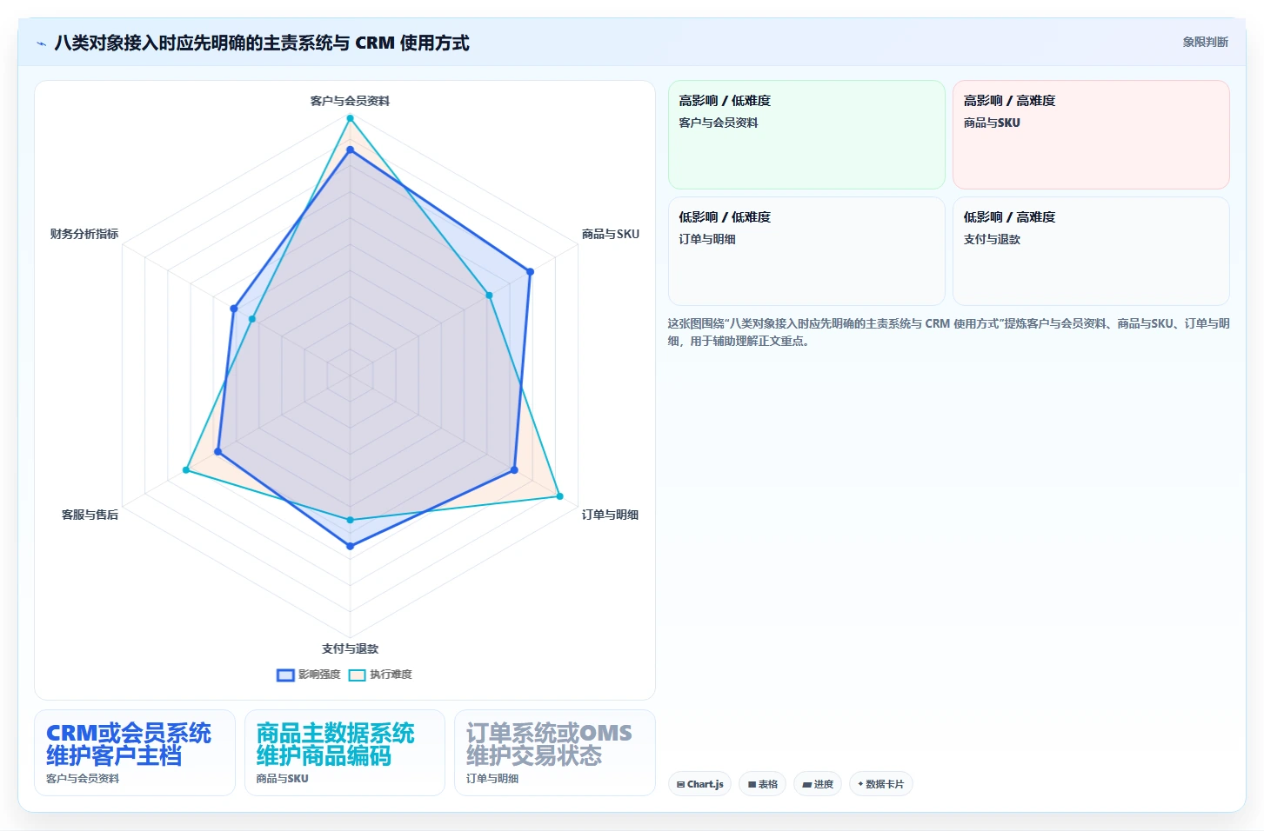Viewport: 1264px width, 831px height.
Task: Open the 高影响 / 高难度 quadrant card
Action: 1091,135
